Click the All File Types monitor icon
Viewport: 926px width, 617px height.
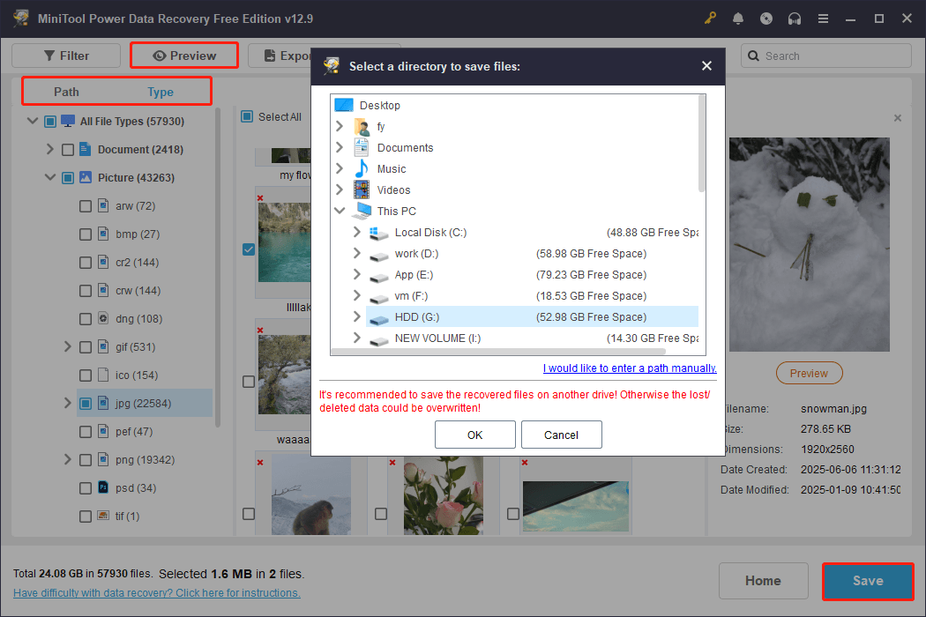point(68,121)
